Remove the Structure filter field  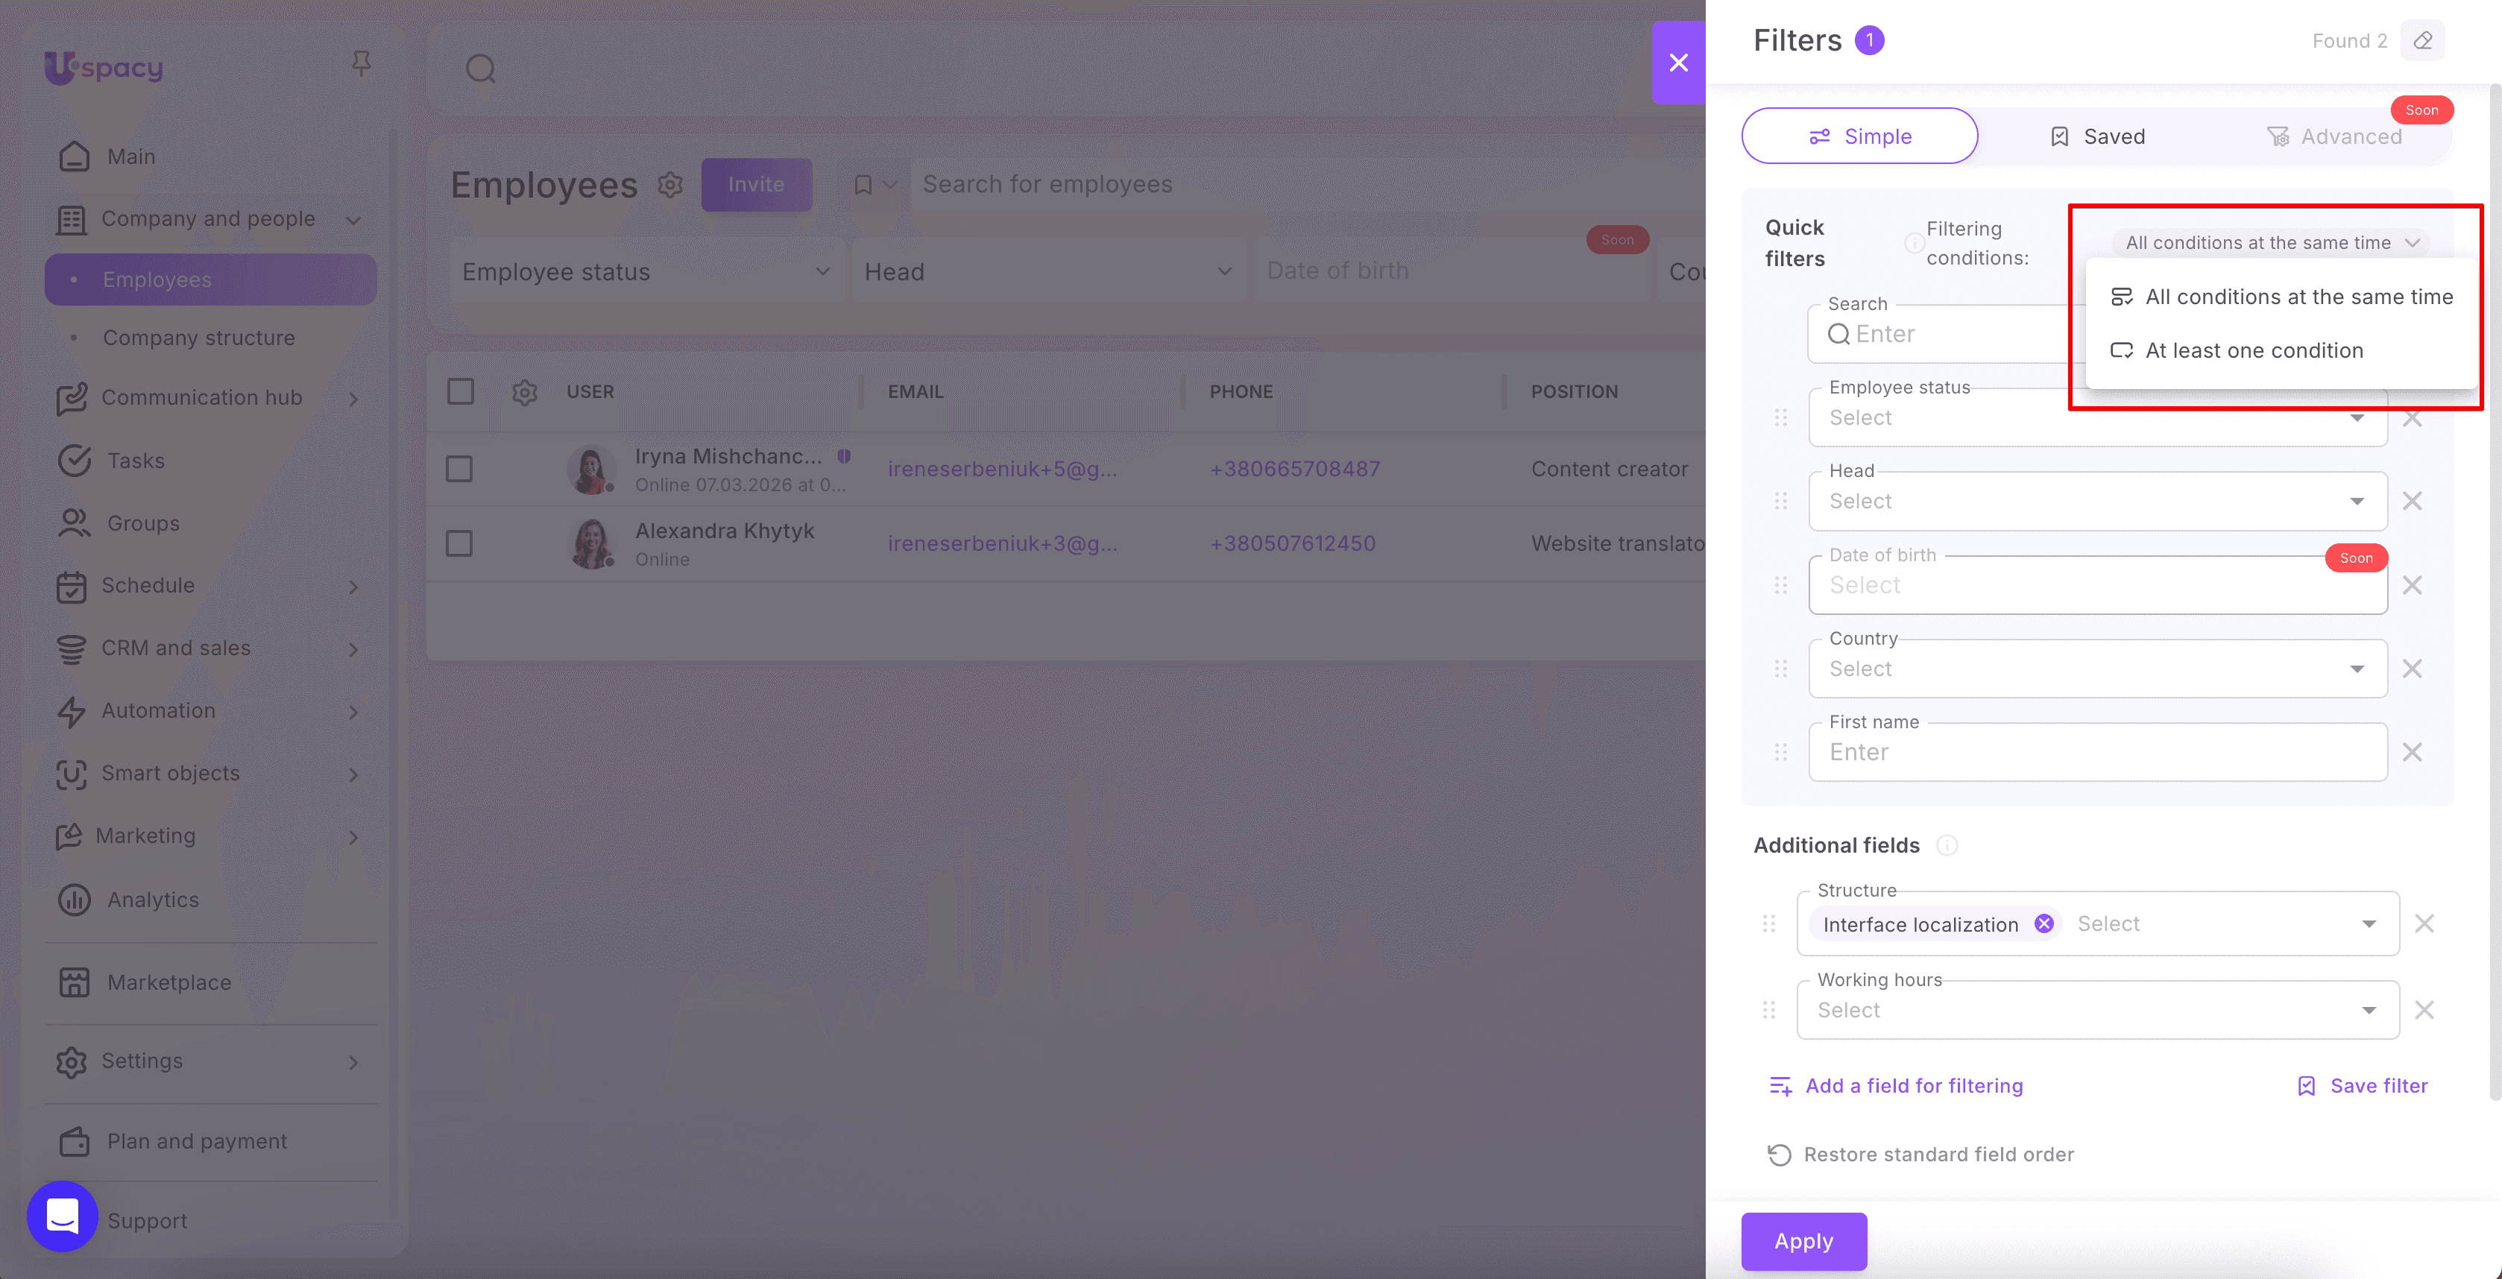coord(2423,923)
